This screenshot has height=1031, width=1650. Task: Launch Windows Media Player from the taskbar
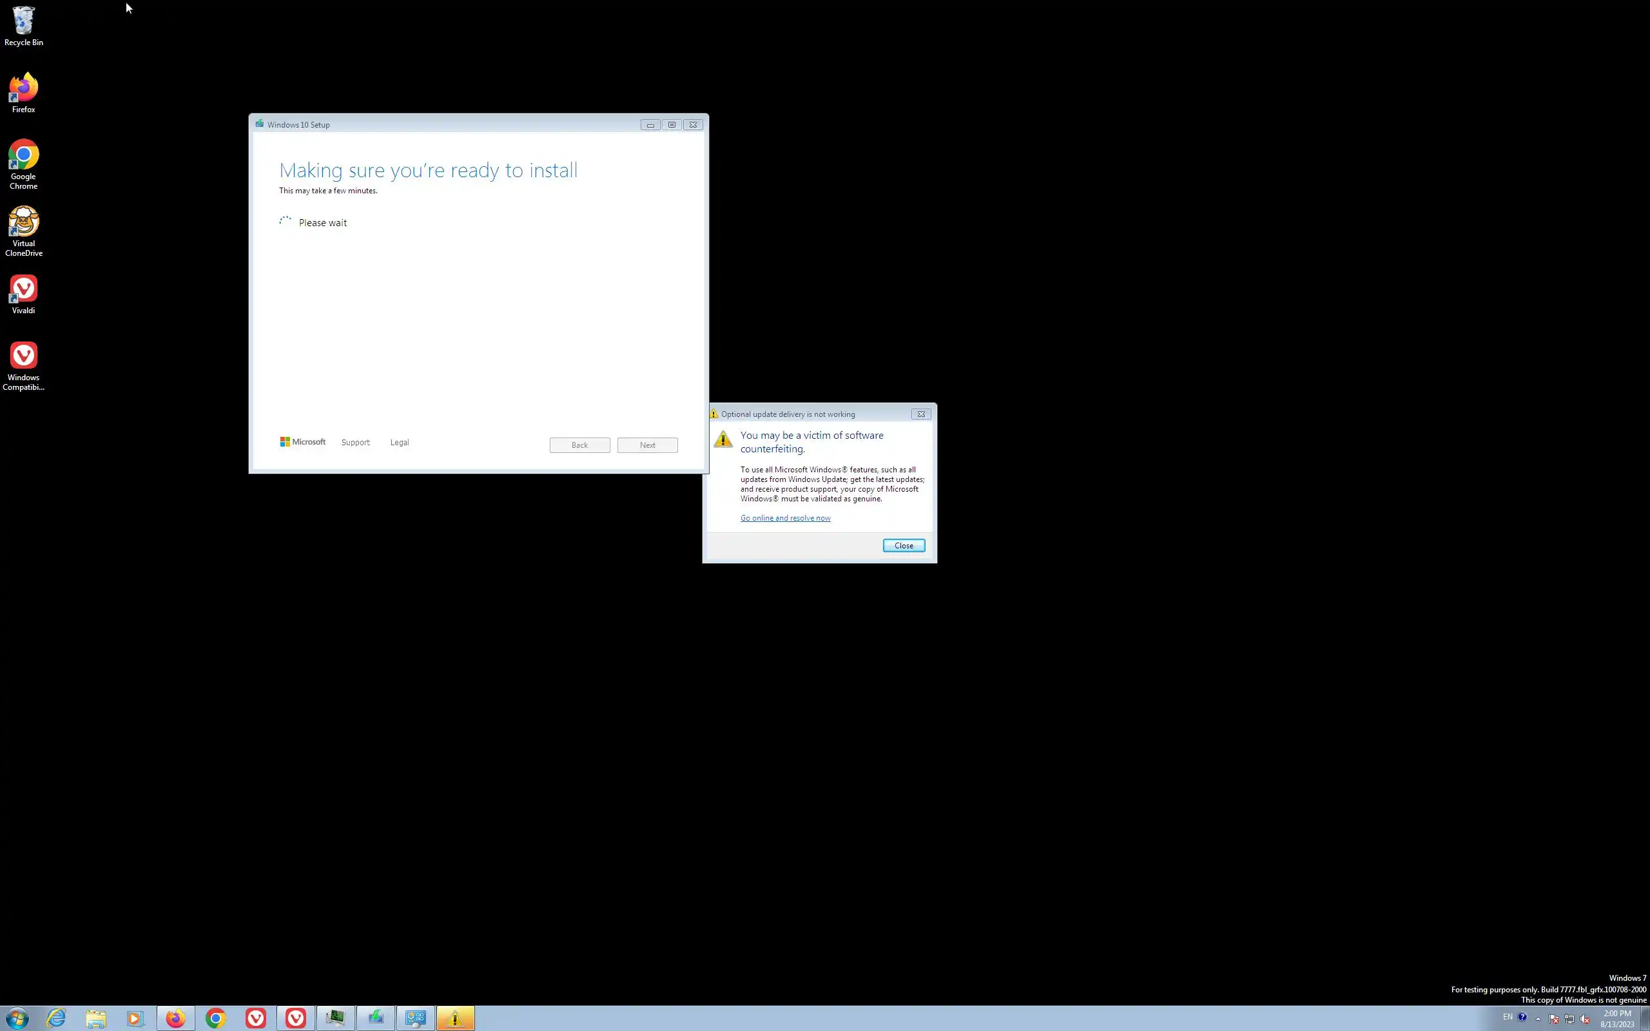(x=135, y=1018)
